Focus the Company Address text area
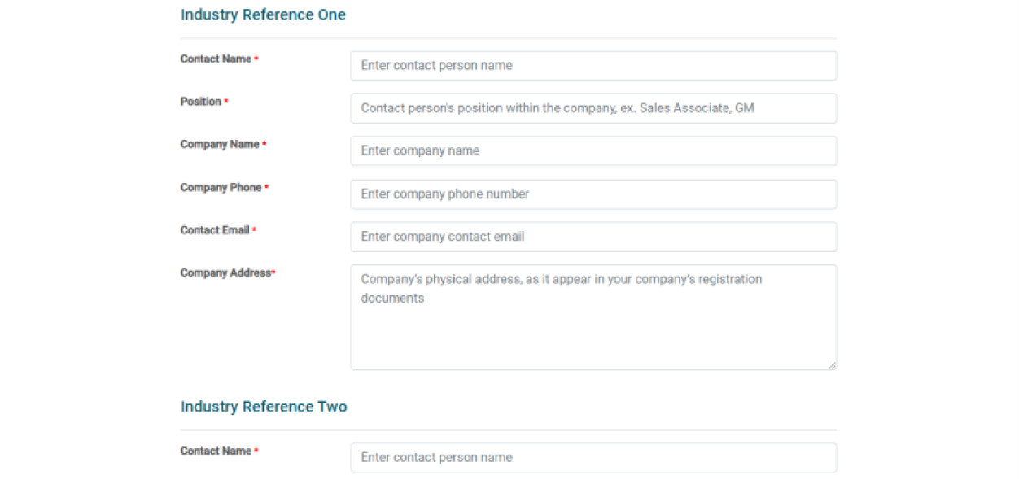This screenshot has width=1019, height=479. pyautogui.click(x=593, y=317)
